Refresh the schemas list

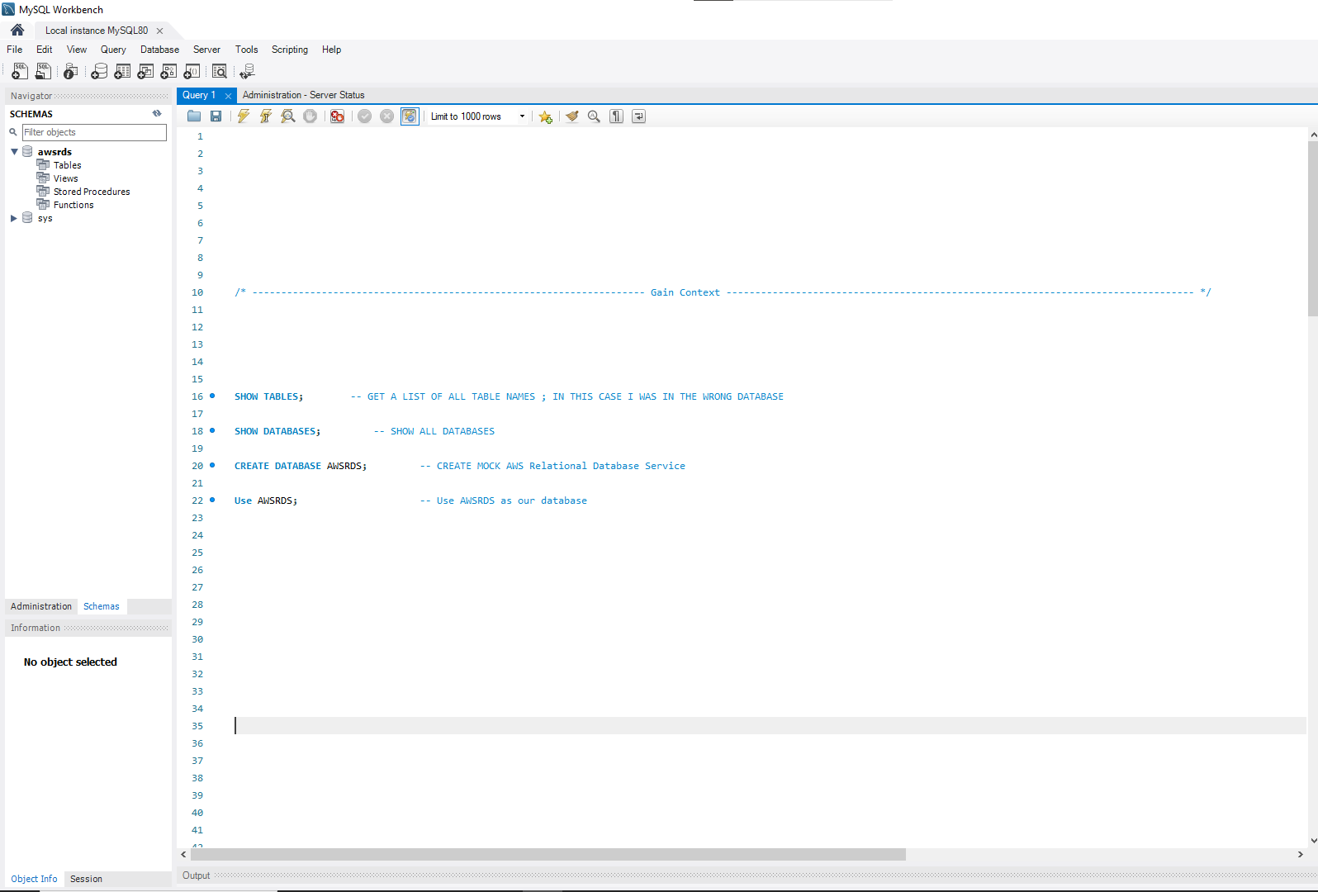pyautogui.click(x=157, y=113)
